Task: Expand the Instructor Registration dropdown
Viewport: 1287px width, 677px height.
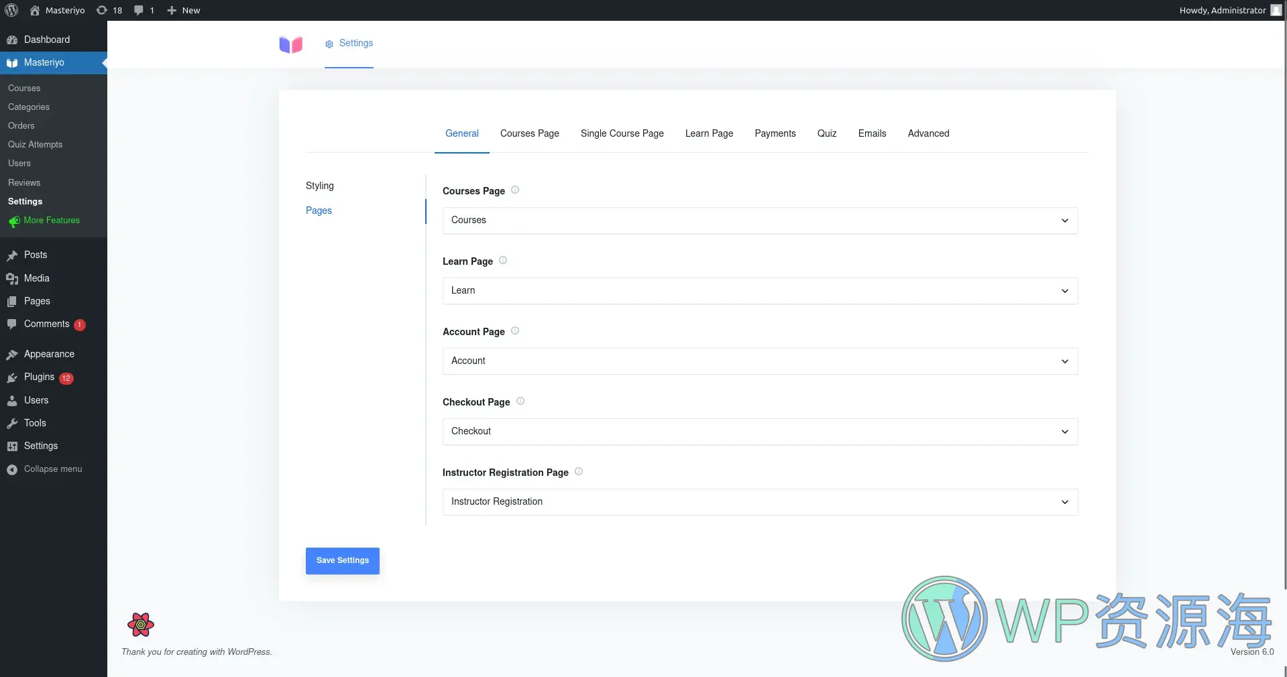Action: pyautogui.click(x=759, y=502)
